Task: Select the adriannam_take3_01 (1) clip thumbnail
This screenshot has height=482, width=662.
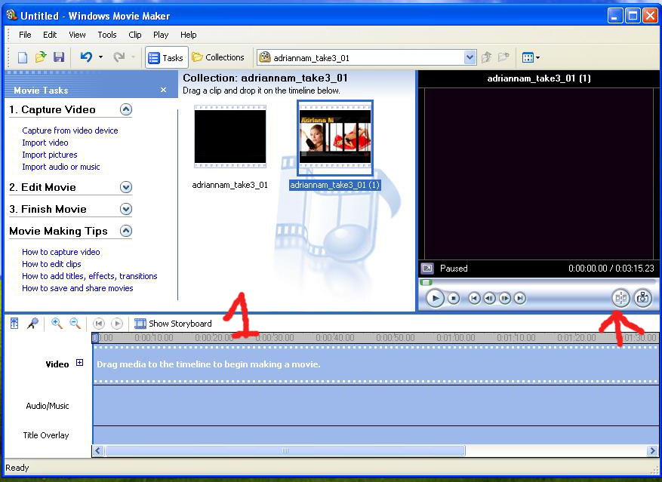Action: [x=335, y=137]
